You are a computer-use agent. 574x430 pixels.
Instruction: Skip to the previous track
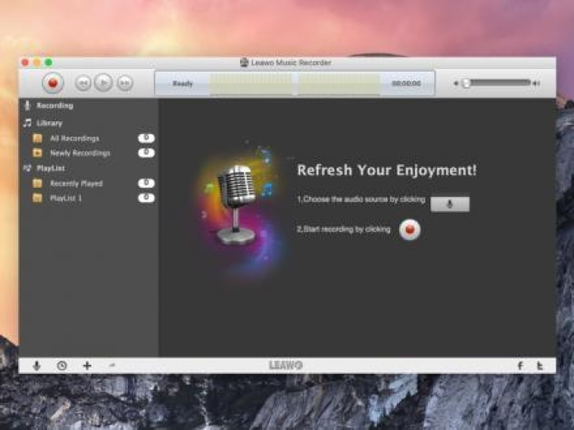tap(83, 83)
